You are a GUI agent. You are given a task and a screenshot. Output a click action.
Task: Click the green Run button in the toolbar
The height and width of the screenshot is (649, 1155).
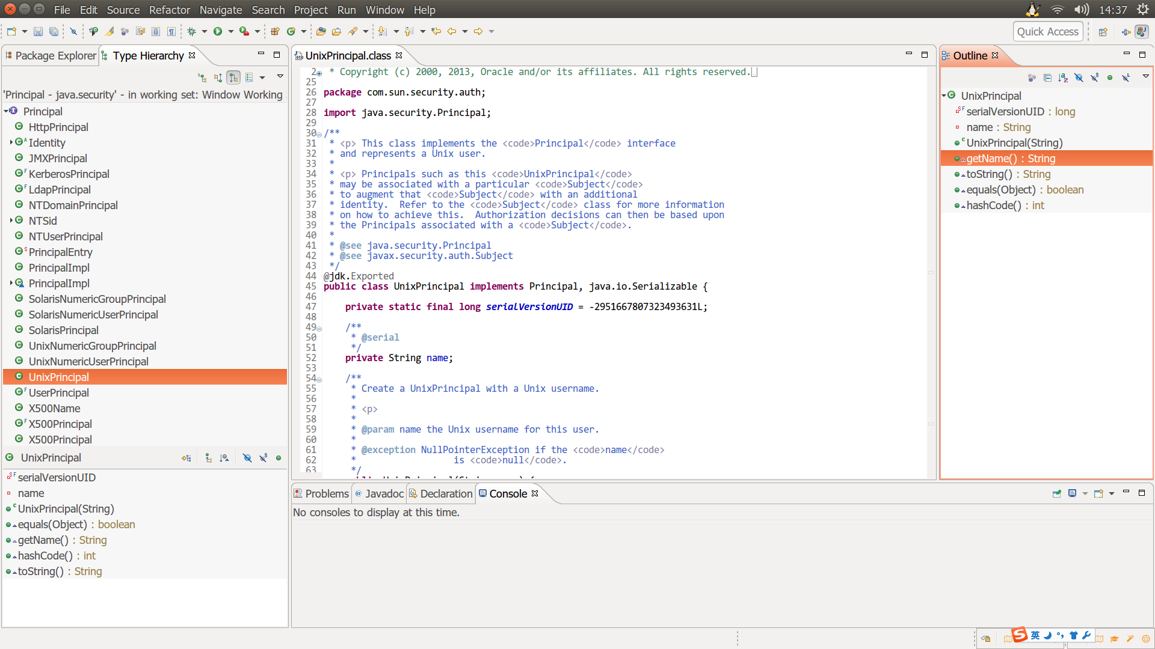pos(218,31)
